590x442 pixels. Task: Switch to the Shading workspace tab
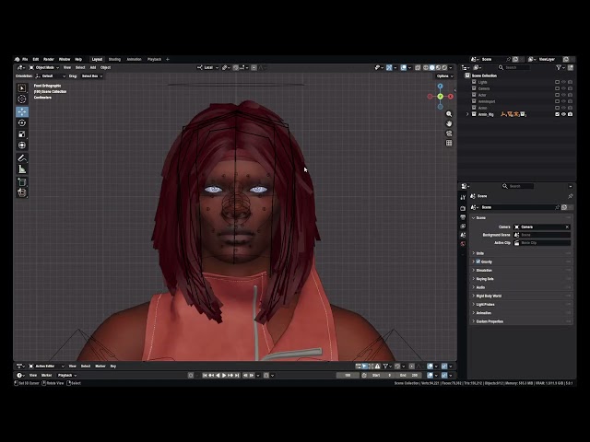coord(114,59)
